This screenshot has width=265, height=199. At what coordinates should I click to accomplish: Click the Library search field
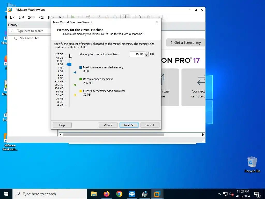[x=30, y=31]
